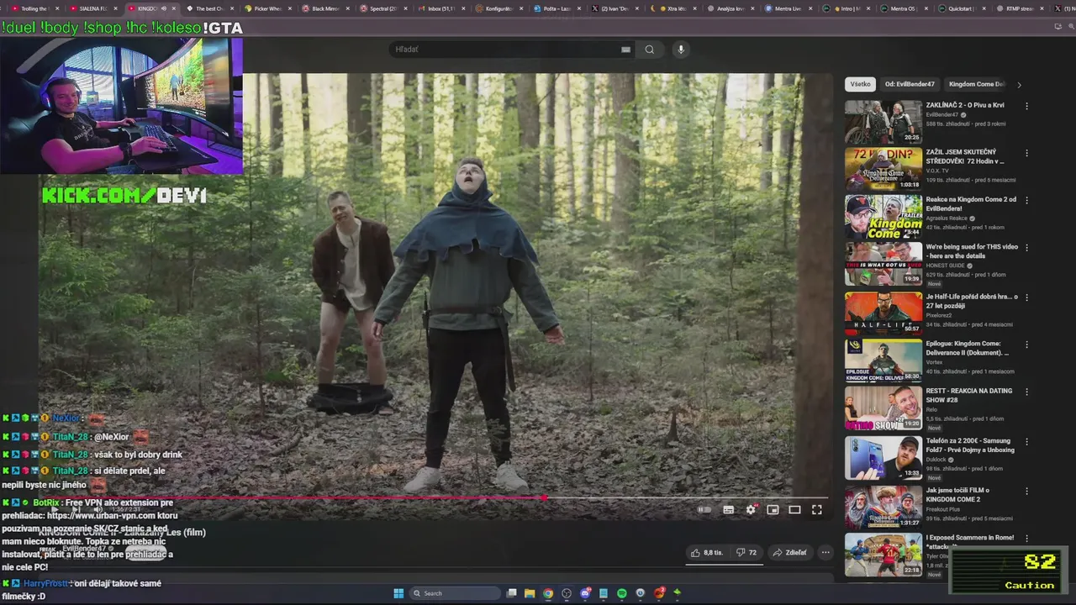Click HarryFrostt username in chat overlay

tap(46, 583)
